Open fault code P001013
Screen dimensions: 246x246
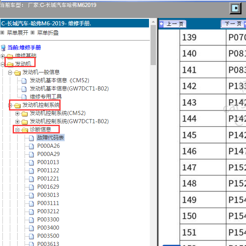point(48,162)
